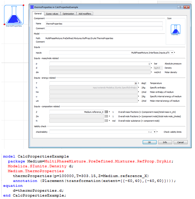
Task: Click the small arrow beside temperature T field
Action: coord(139,83)
